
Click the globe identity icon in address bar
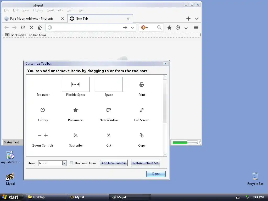point(50,27)
